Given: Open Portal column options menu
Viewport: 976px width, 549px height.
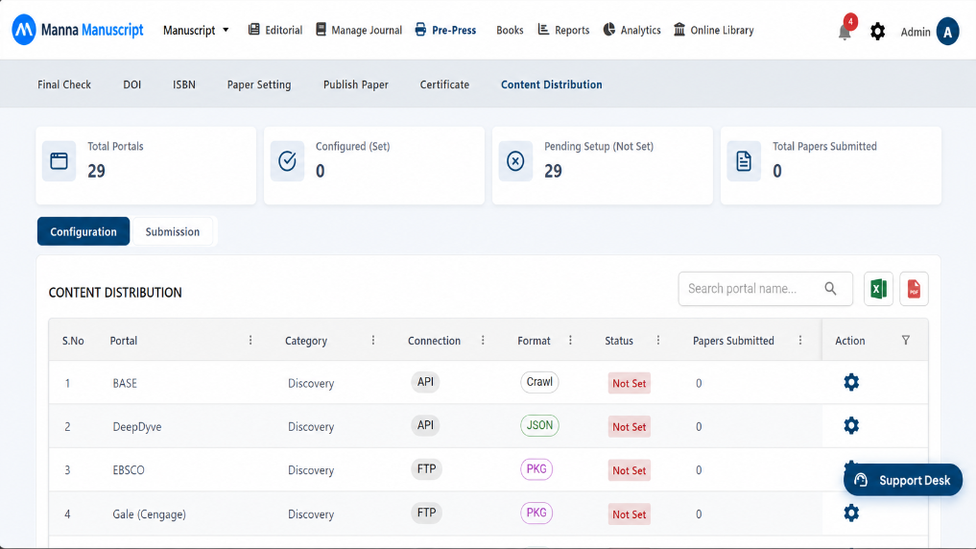Looking at the screenshot, I should 250,340.
